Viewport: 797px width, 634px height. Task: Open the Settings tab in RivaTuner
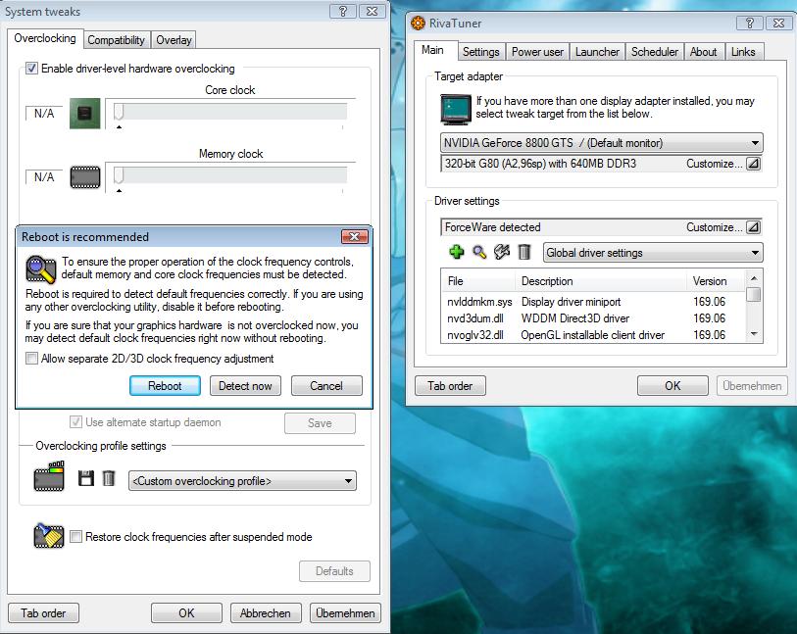[x=480, y=52]
